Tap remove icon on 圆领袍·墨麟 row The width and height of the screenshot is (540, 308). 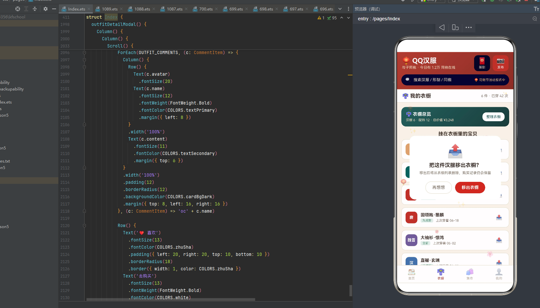coord(499,217)
